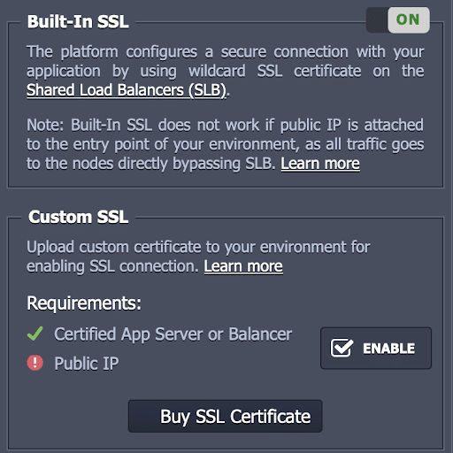Select the Public IP requirement text
The width and height of the screenshot is (453, 453).
(x=87, y=363)
